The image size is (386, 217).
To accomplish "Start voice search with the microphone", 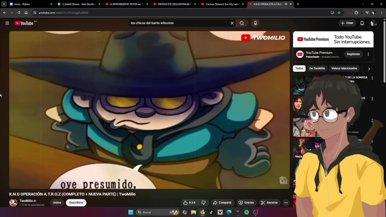I will coord(255,23).
